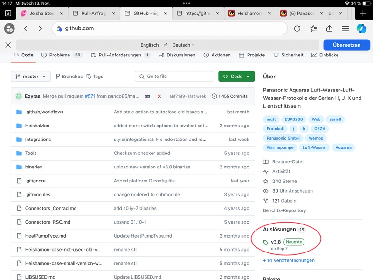This screenshot has width=373, height=280.
Task: Click the ESP8266 topic tag
Action: click(294, 119)
